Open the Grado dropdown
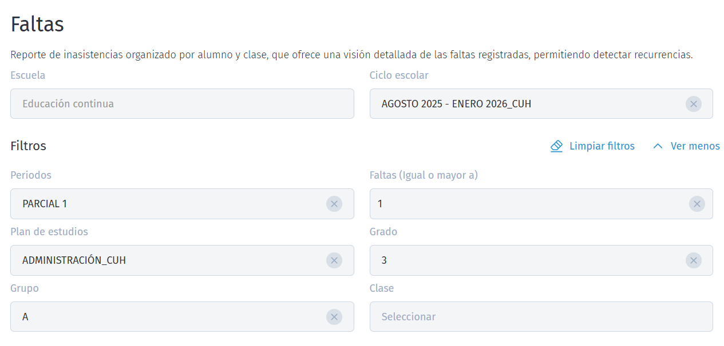Viewport: 724px width, 346px height. (x=515, y=260)
